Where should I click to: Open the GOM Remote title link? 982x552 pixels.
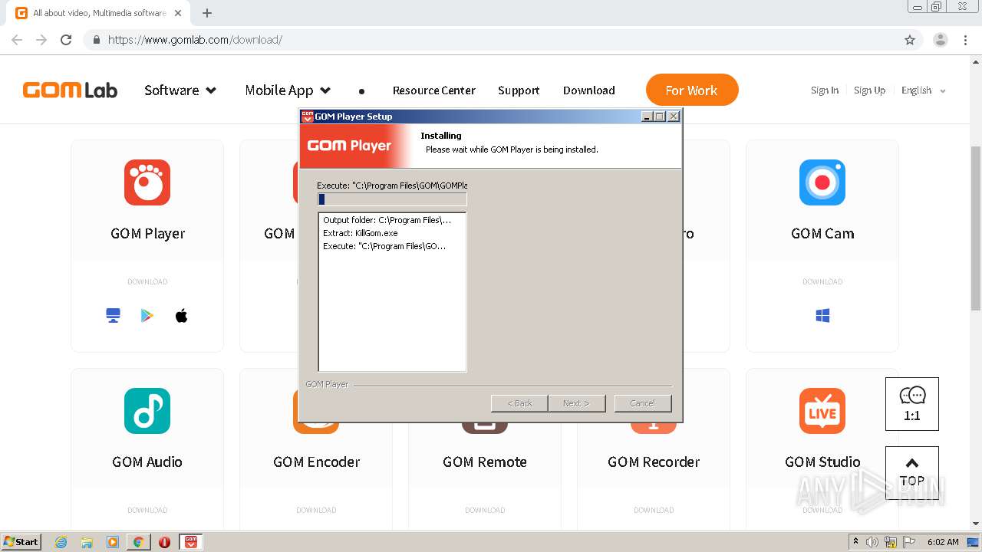pos(485,462)
